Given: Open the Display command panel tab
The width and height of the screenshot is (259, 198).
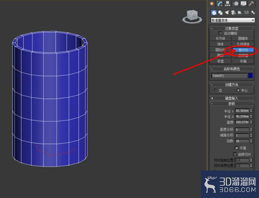Looking at the screenshot, I should pyautogui.click(x=243, y=3).
